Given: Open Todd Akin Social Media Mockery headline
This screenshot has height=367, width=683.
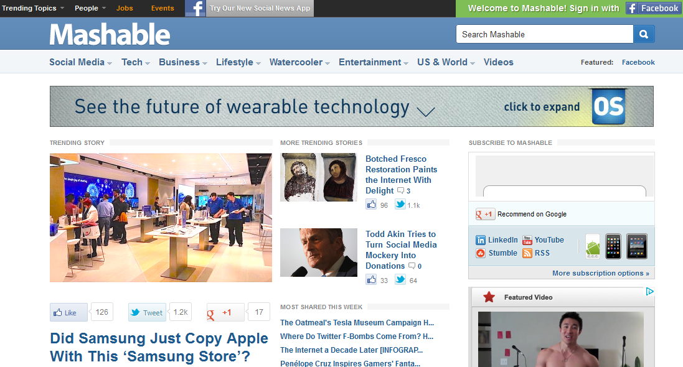Looking at the screenshot, I should tap(401, 250).
